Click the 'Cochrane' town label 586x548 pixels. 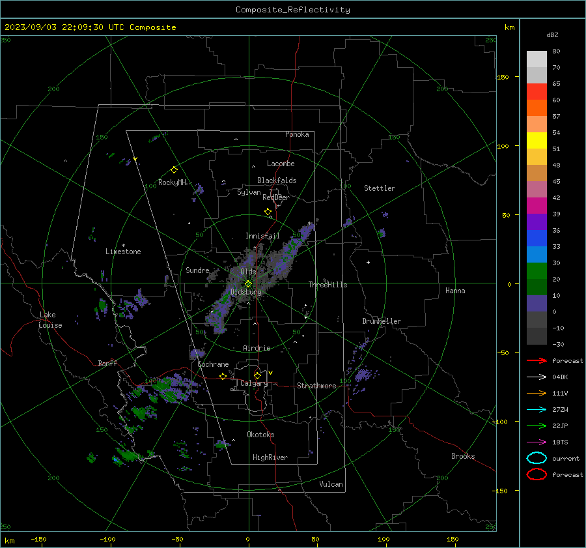(213, 364)
